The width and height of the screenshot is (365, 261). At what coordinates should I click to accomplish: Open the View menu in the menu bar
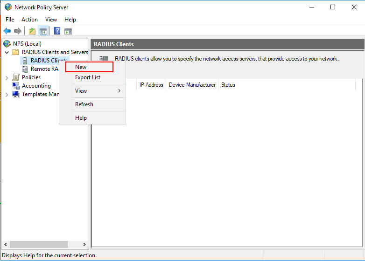51,20
